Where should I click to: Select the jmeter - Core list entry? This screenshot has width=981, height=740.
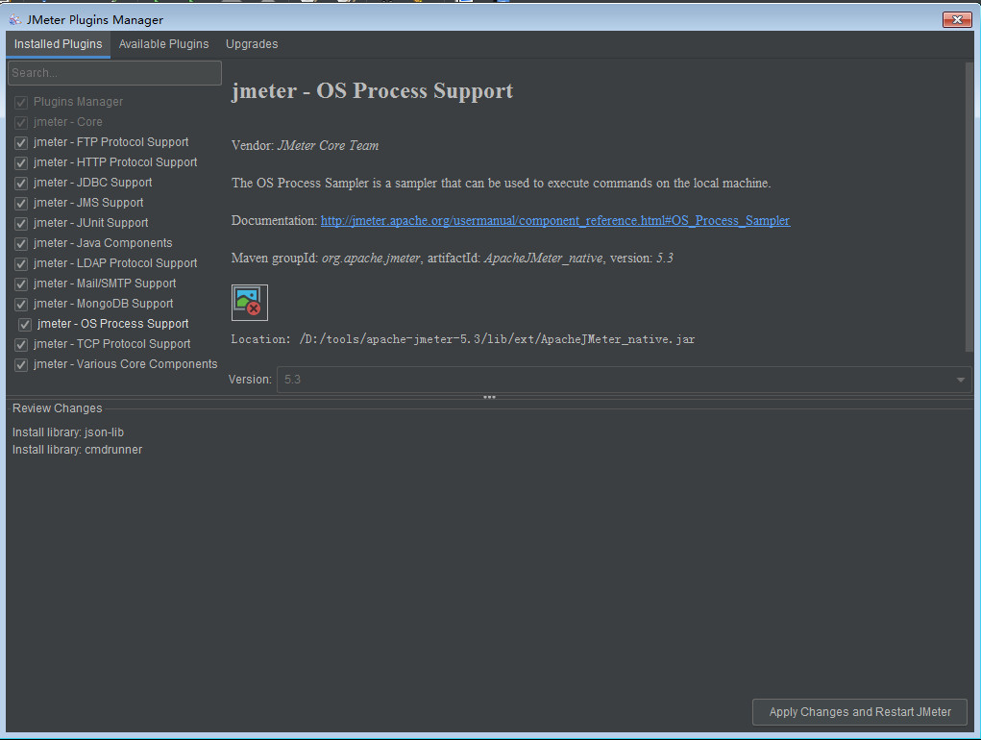click(67, 122)
